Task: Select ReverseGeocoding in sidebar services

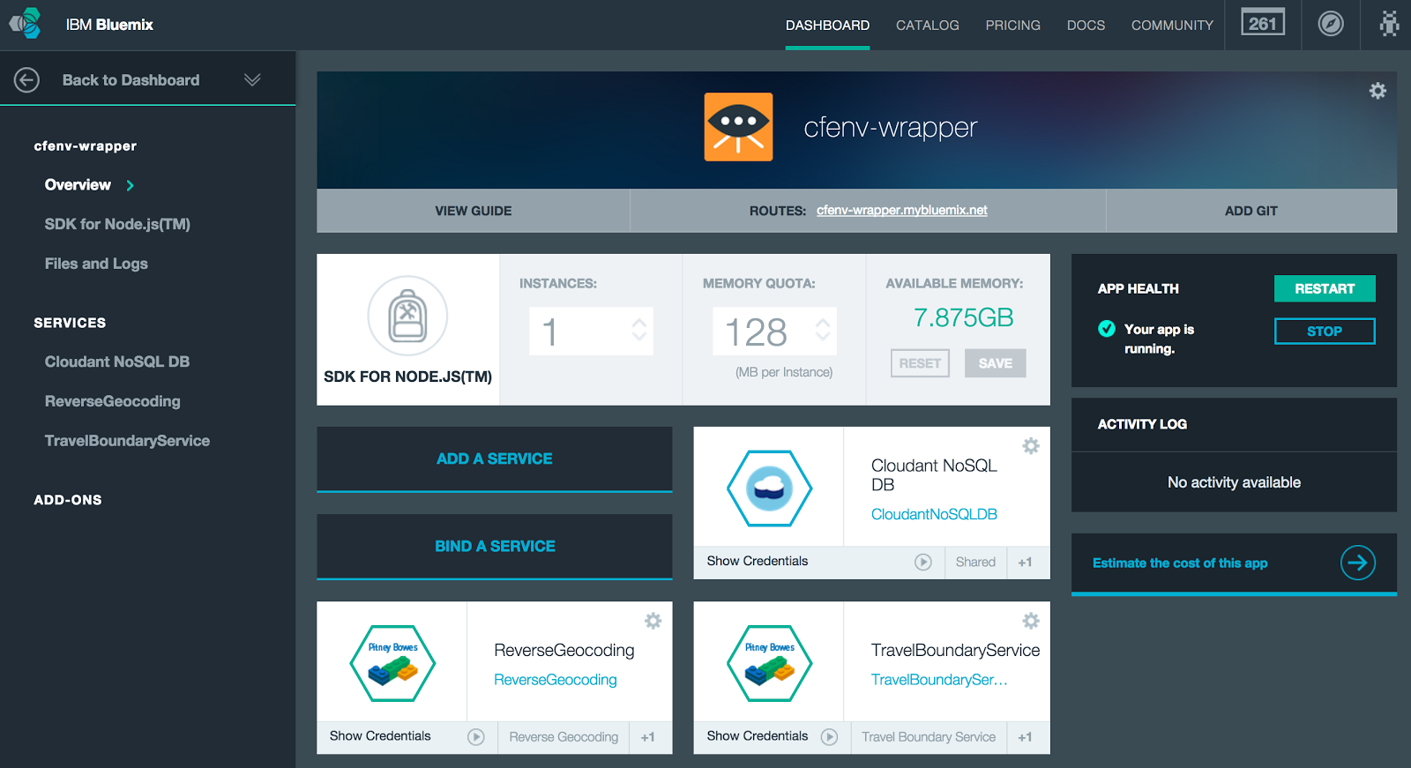Action: click(112, 401)
